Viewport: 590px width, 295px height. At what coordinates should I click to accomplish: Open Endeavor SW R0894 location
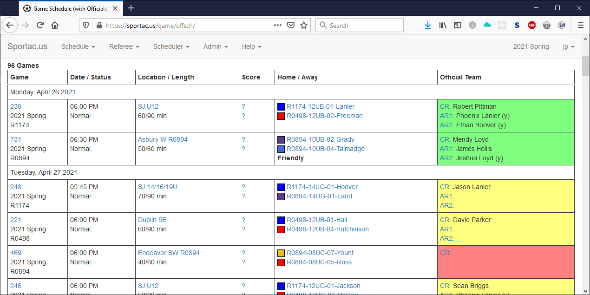pos(169,253)
